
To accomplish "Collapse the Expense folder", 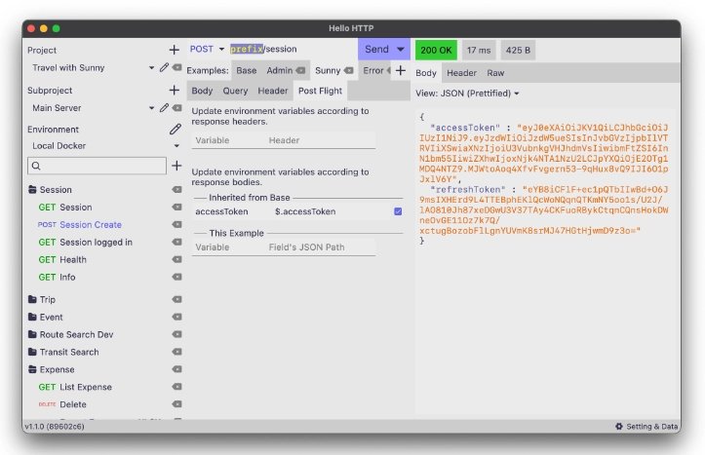I will click(32, 369).
